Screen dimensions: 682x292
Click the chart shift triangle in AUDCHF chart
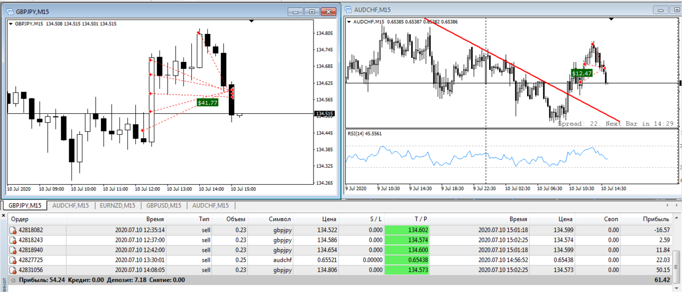(x=612, y=19)
